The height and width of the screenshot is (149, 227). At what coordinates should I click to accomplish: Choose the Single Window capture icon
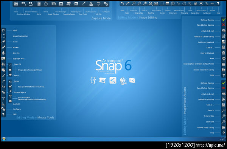click(54, 4)
